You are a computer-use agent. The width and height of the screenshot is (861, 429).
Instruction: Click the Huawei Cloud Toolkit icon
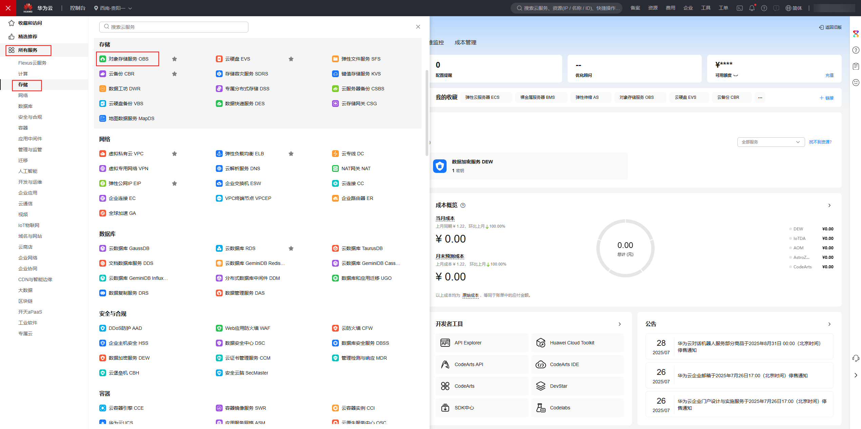pos(540,343)
